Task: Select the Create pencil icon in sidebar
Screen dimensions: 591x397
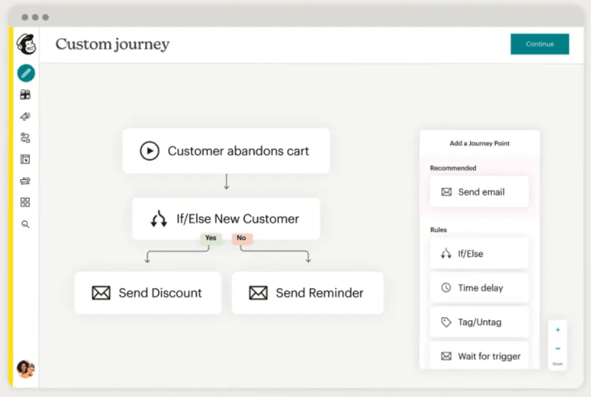Action: [26, 73]
